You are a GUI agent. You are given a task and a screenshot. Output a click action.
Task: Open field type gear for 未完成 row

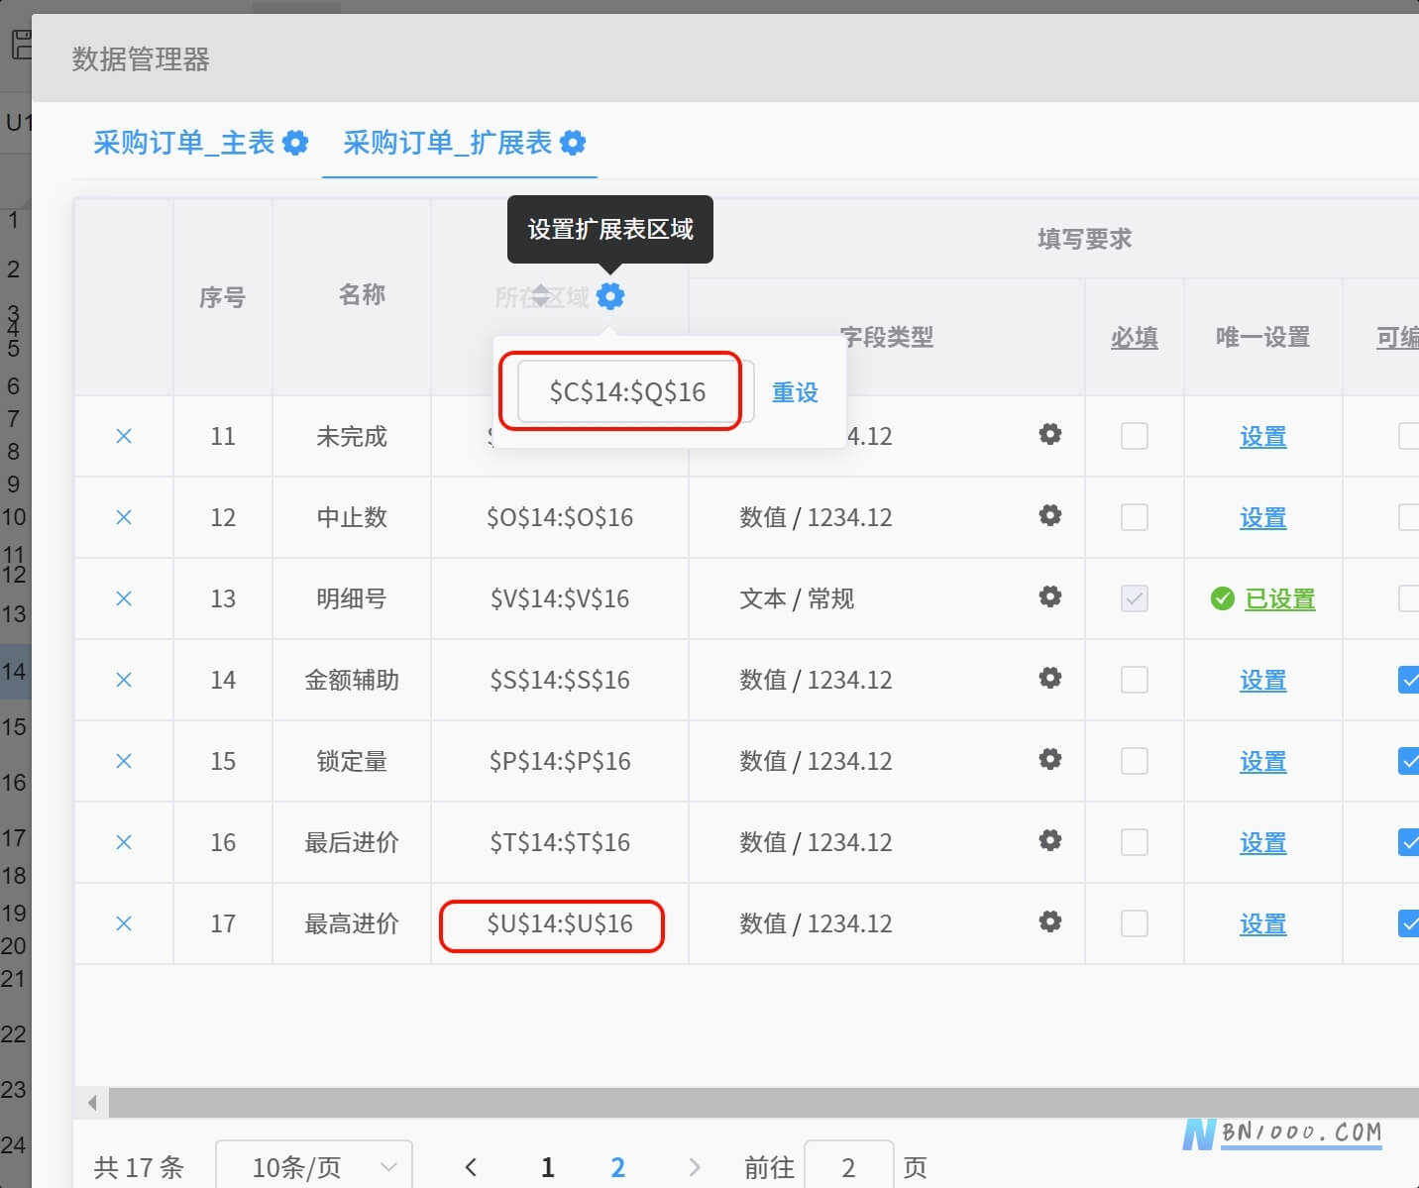pyautogui.click(x=1050, y=434)
